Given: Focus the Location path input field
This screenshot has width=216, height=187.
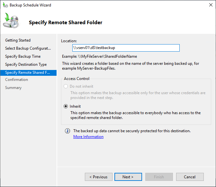Looking at the screenshot, I should (x=126, y=48).
